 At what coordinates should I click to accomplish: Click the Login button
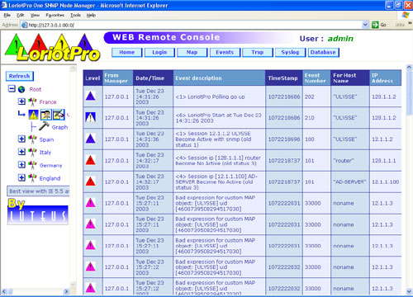click(x=159, y=52)
